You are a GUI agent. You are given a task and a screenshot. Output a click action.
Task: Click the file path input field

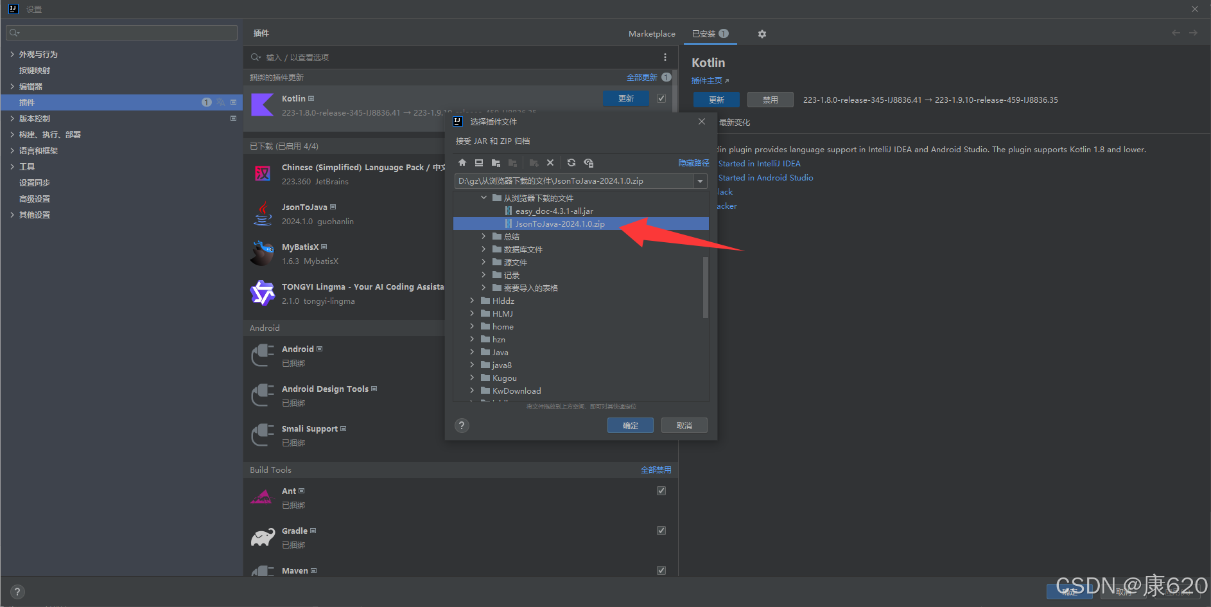pyautogui.click(x=574, y=181)
